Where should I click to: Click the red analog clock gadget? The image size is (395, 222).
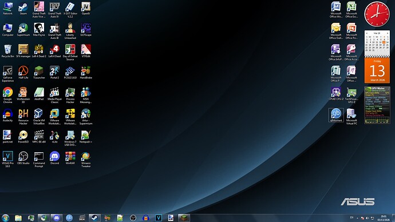pos(377,14)
